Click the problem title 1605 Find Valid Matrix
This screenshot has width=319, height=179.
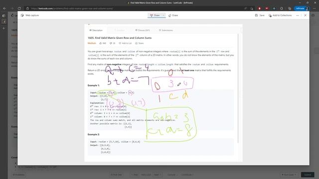click(x=120, y=38)
